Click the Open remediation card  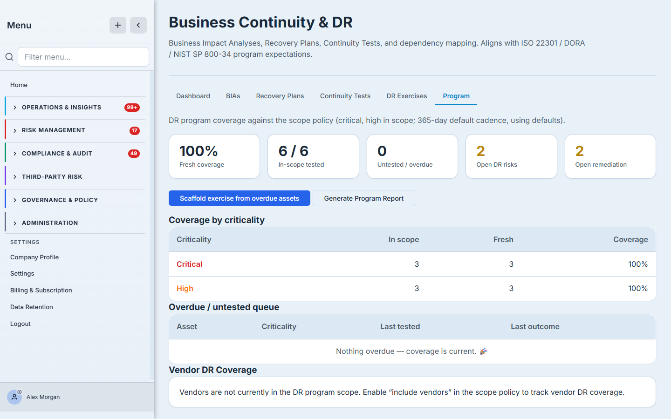610,156
